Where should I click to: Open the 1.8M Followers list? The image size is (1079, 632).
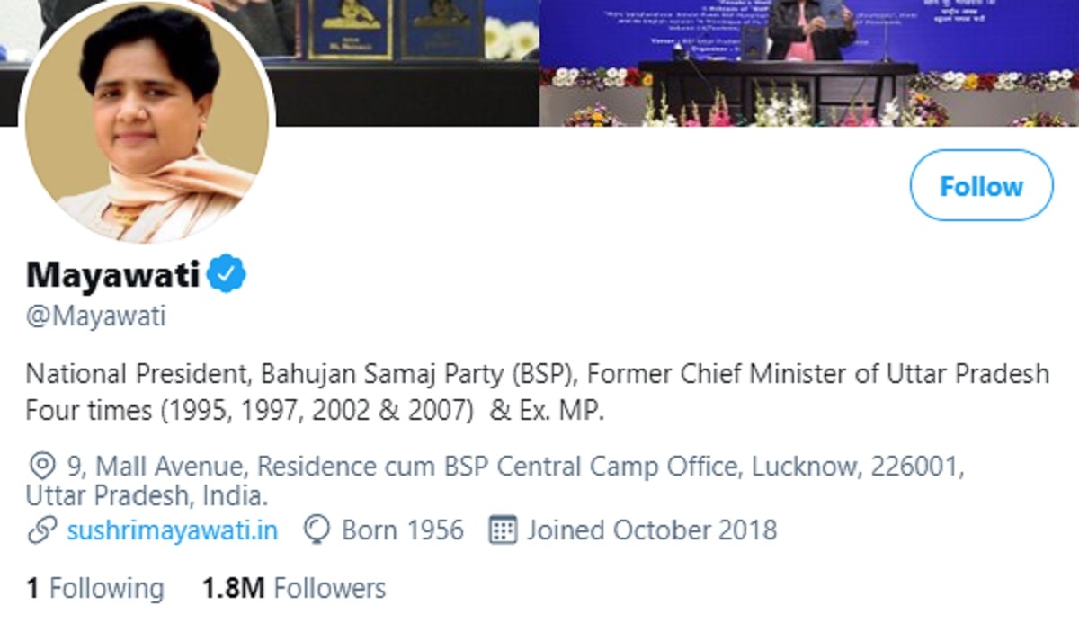tap(293, 588)
